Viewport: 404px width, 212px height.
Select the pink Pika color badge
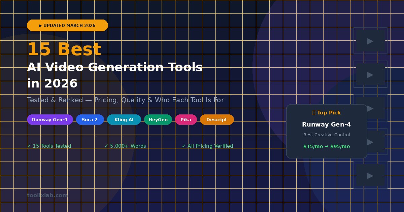pyautogui.click(x=186, y=119)
